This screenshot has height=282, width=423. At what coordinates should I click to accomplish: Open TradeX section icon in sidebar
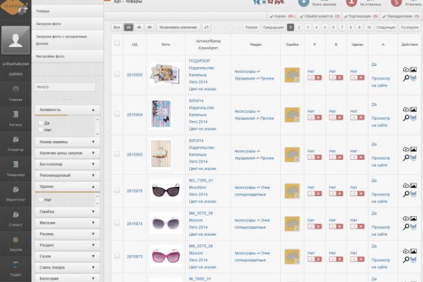click(16, 264)
